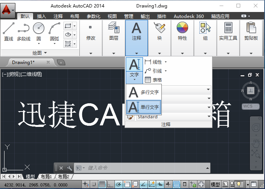Select the Polyline (多段线) tool
The image size is (265, 189).
(24, 32)
